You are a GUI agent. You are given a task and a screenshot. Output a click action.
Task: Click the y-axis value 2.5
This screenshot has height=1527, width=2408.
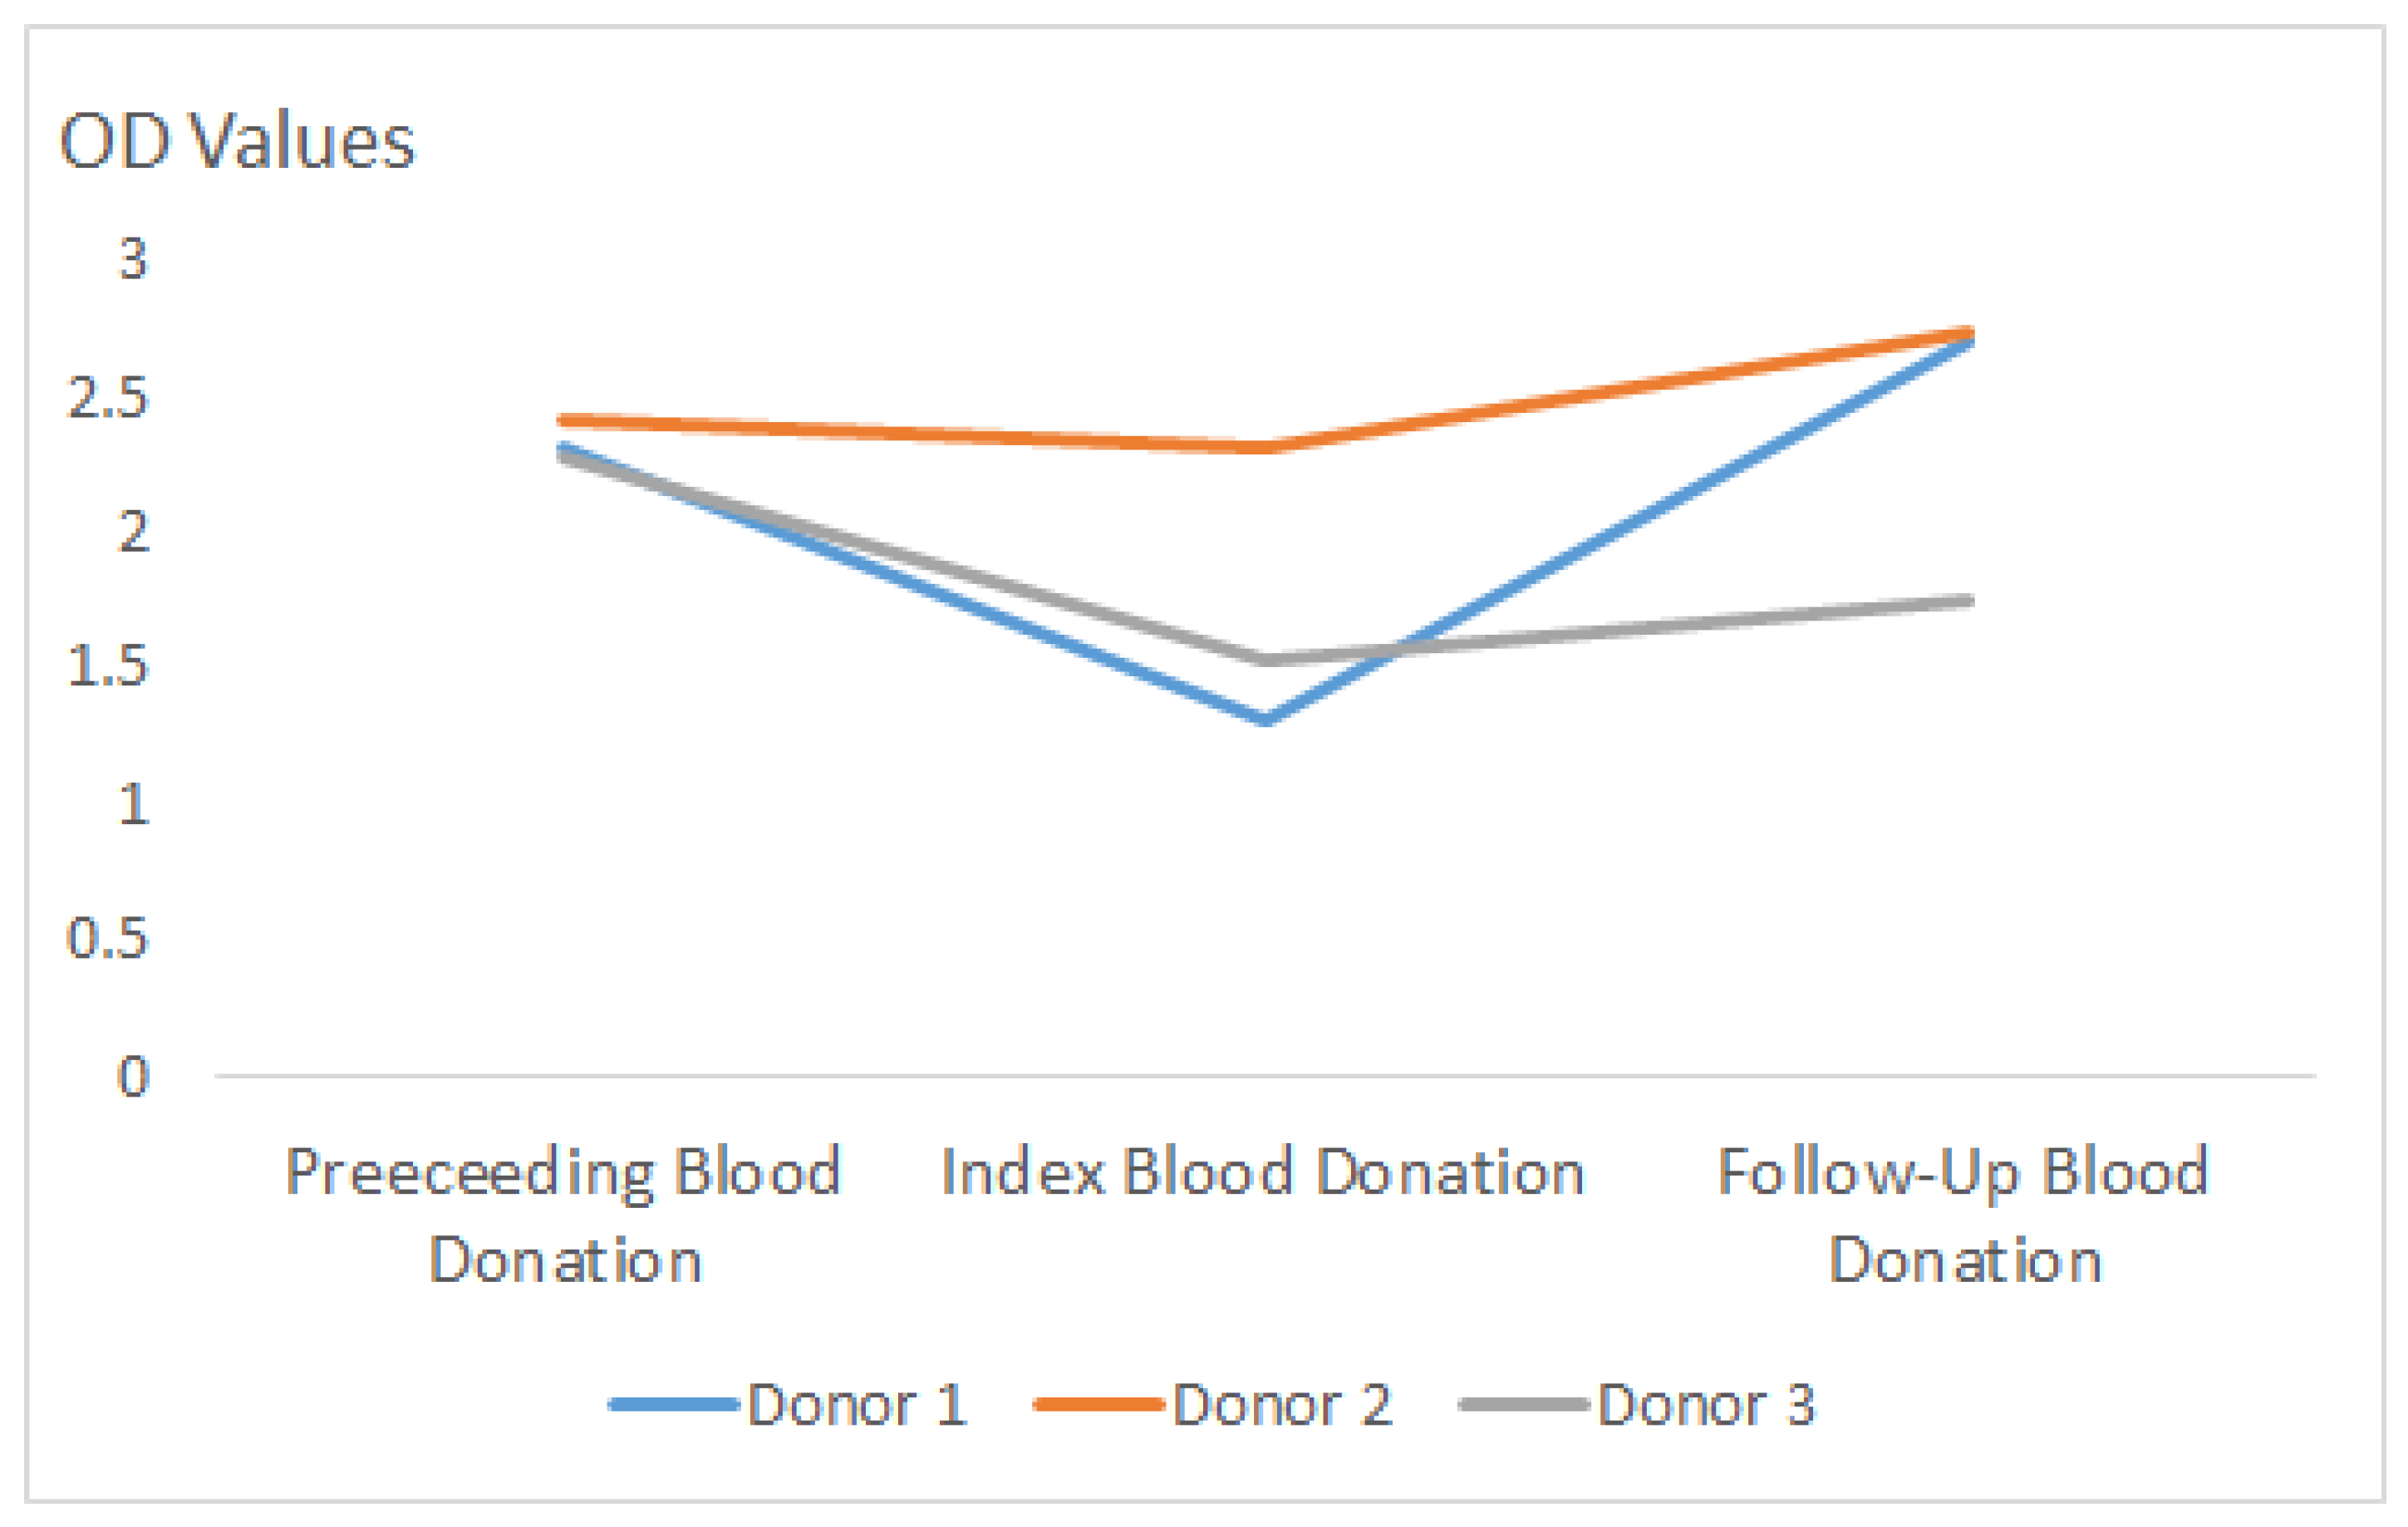pyautogui.click(x=108, y=397)
